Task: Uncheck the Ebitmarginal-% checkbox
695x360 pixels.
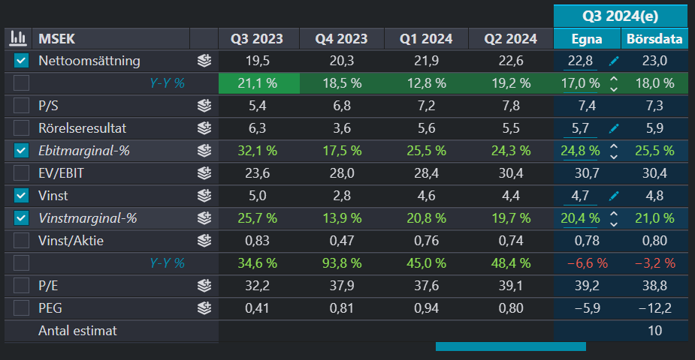Action: click(x=21, y=151)
